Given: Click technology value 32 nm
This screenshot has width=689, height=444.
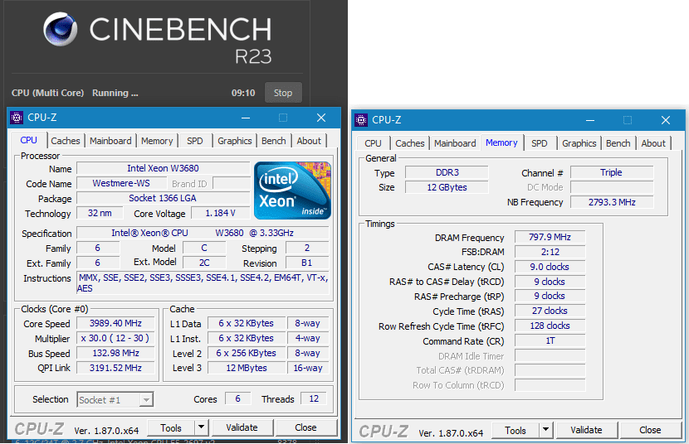Looking at the screenshot, I should coord(100,213).
